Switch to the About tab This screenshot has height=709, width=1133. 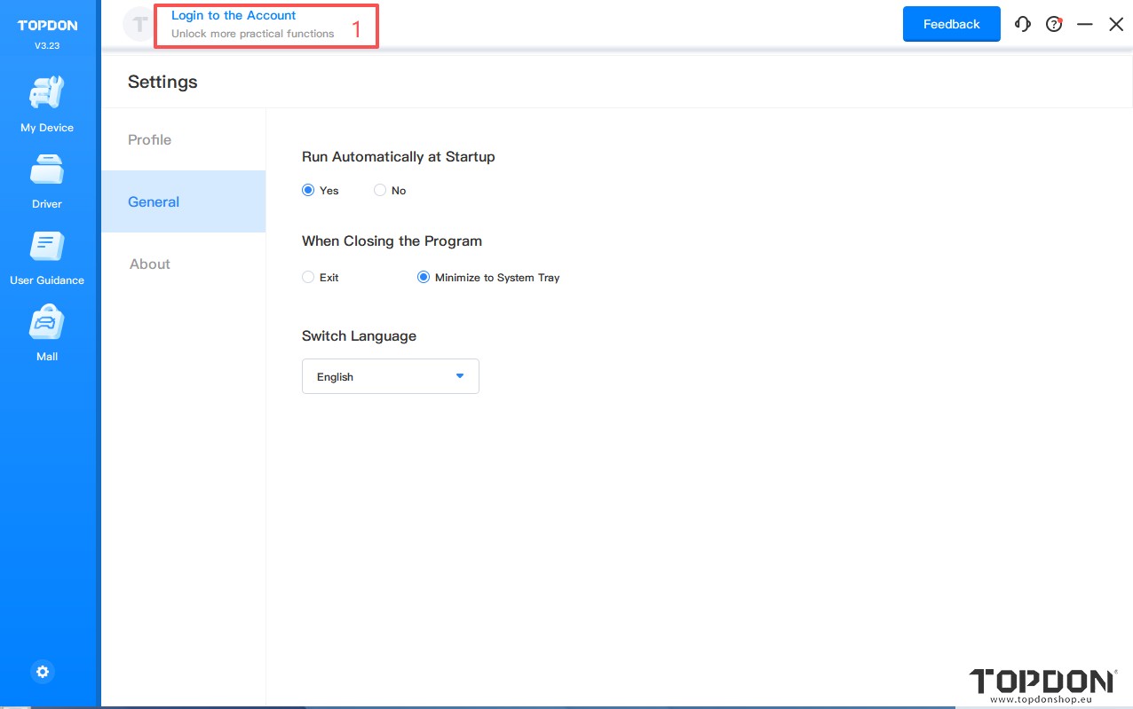(x=149, y=264)
